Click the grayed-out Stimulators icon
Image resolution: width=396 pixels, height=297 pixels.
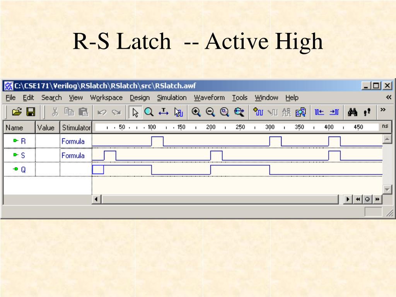(272, 112)
